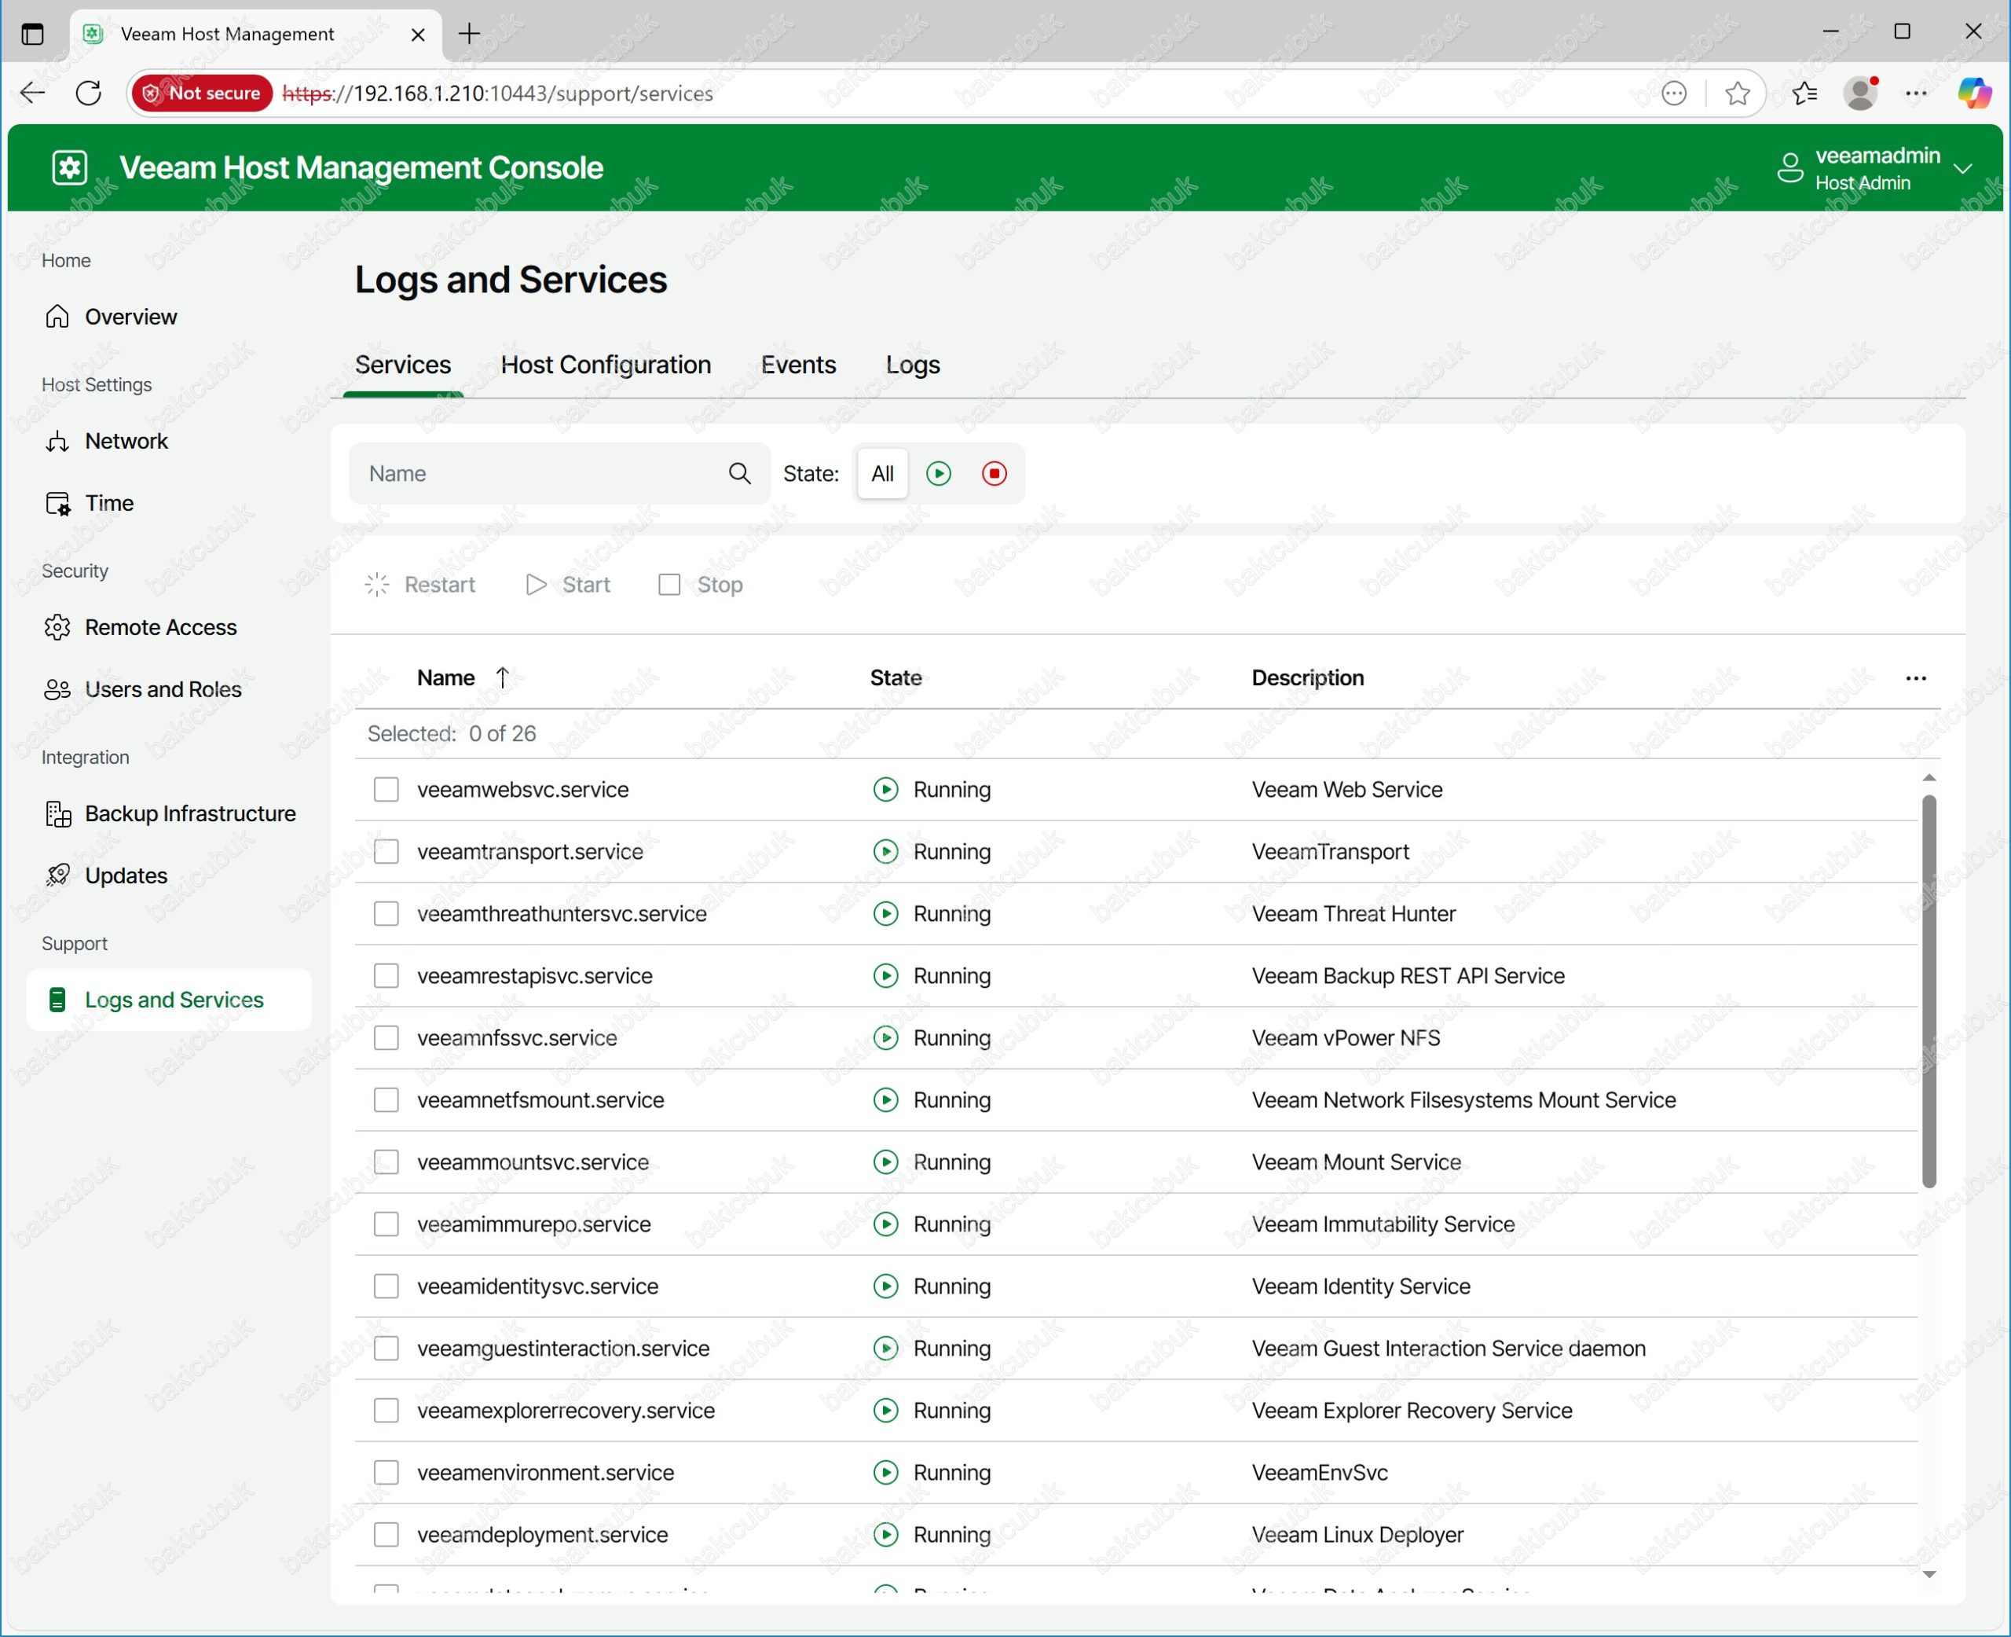Click the Veeam Immutability Service description
Viewport: 2011px width, 1637px height.
coord(1383,1224)
